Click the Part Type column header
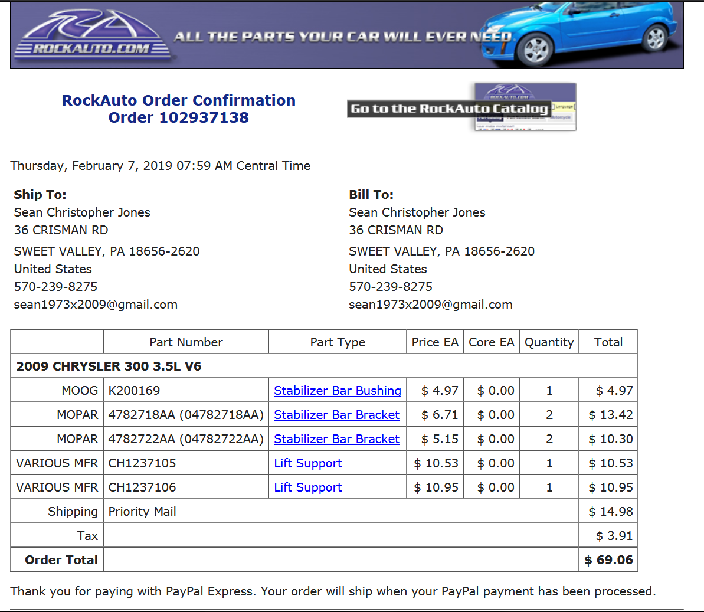The width and height of the screenshot is (704, 612). [337, 342]
